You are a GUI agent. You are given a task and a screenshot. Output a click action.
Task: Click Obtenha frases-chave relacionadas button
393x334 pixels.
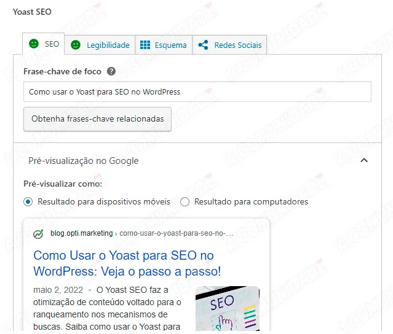coord(98,119)
